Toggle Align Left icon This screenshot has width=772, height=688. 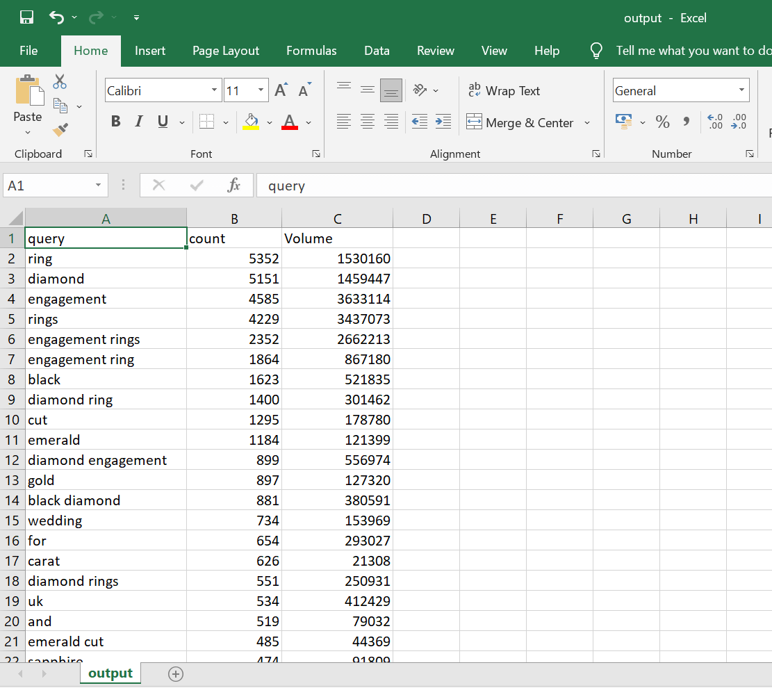(344, 121)
